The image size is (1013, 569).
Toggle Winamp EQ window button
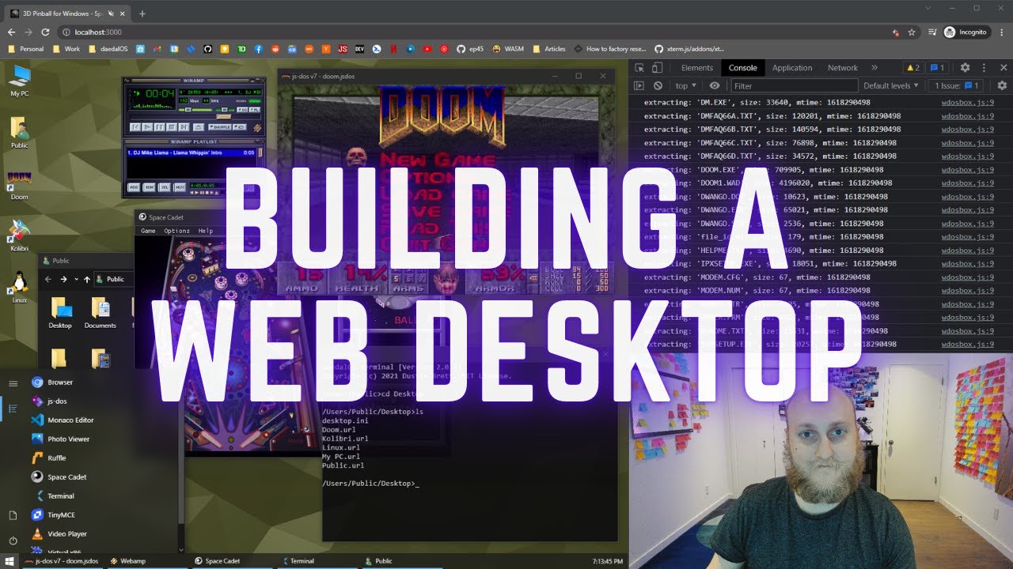(x=242, y=110)
